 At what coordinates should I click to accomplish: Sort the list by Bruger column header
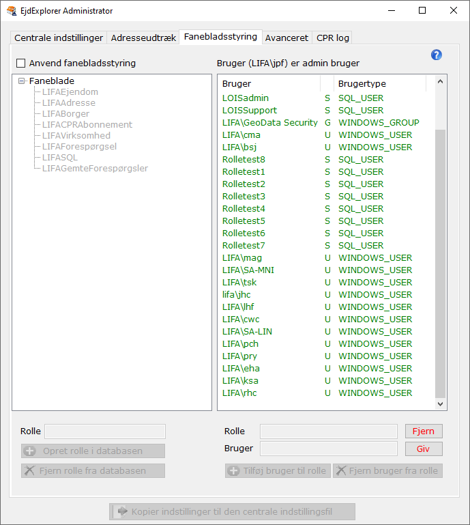tap(269, 84)
